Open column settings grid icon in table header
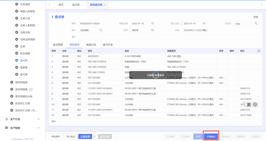Image resolution: width=266 pixels, height=141 pixels. point(259,51)
